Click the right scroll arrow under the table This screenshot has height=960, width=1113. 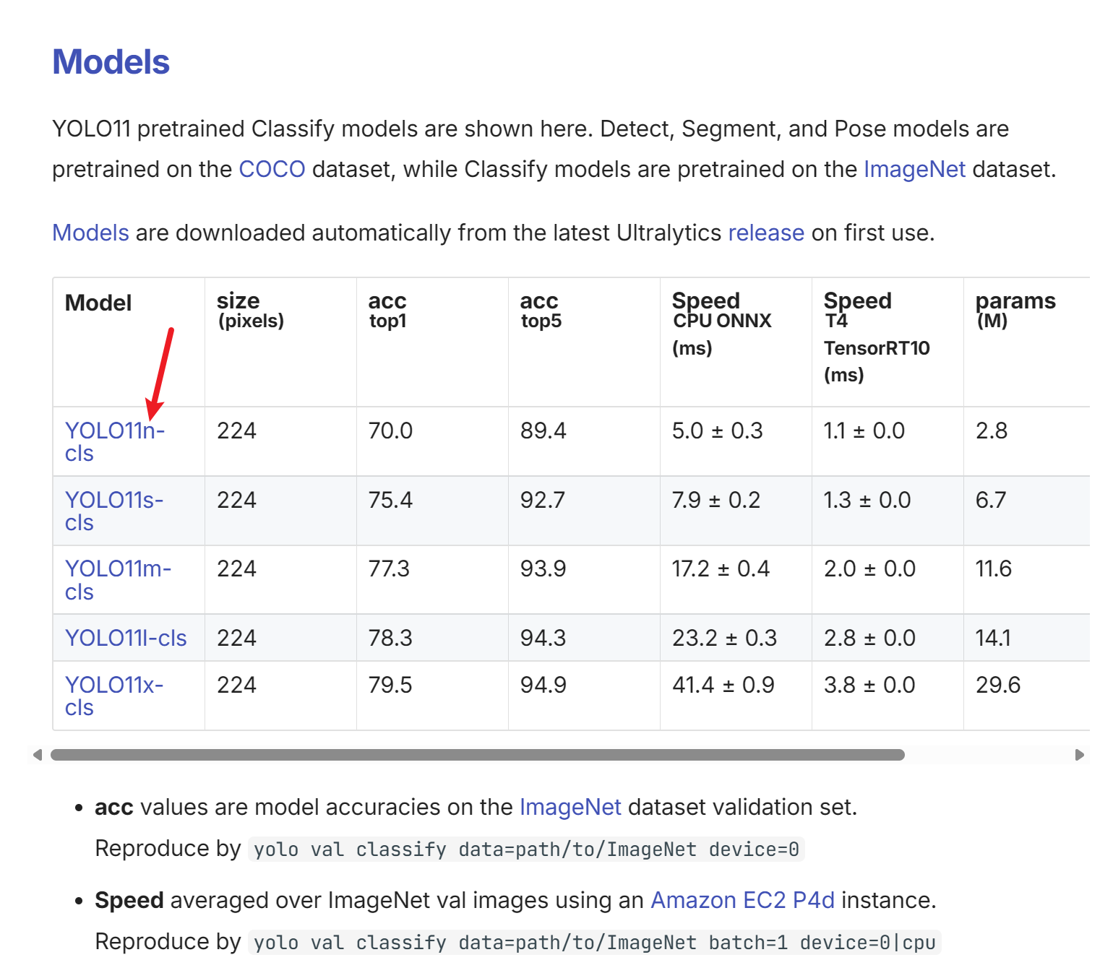(x=1080, y=755)
